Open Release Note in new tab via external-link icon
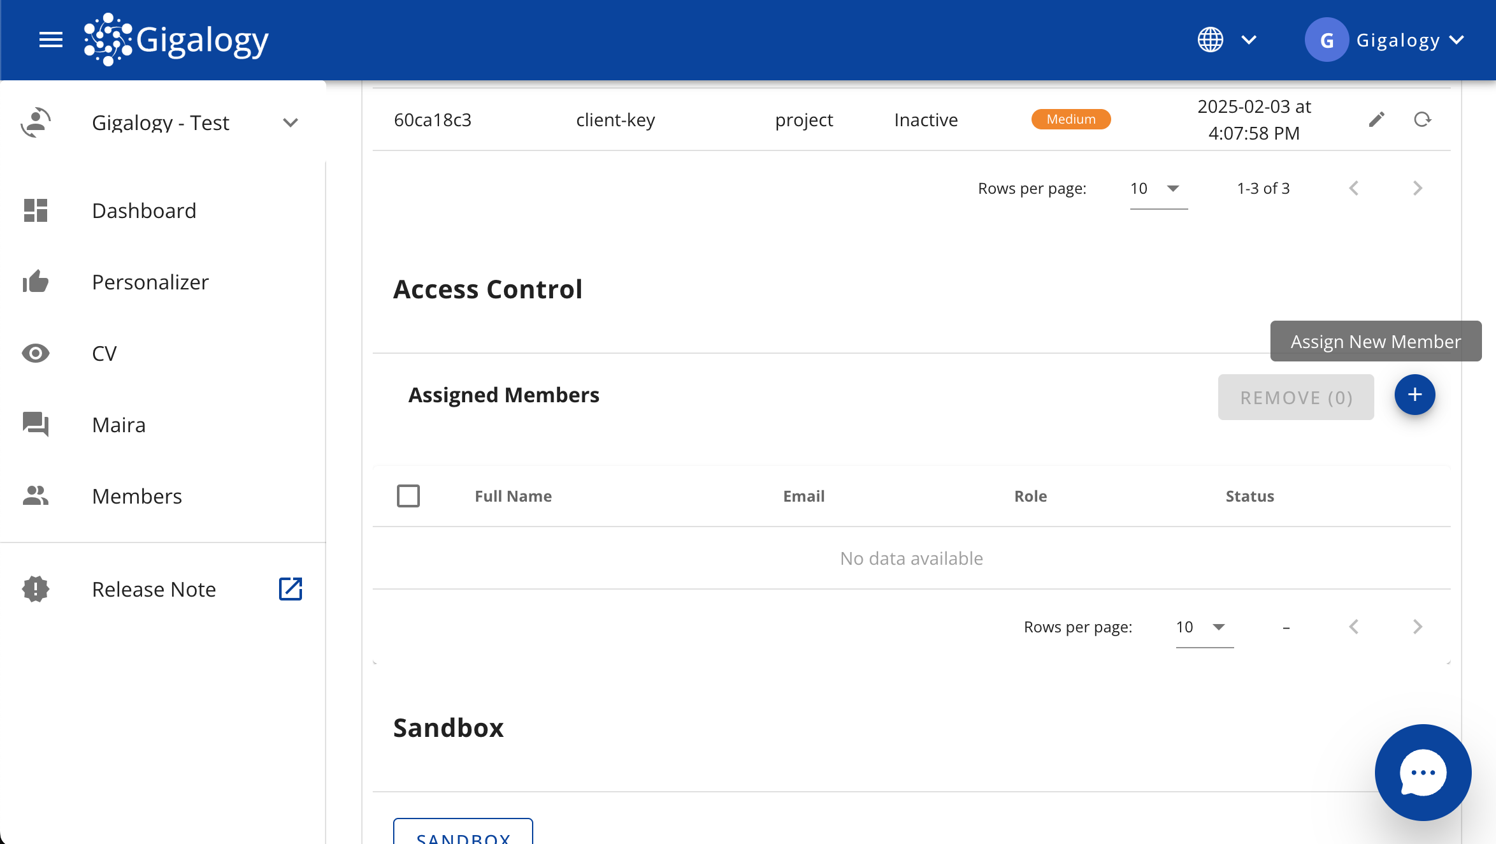 point(291,589)
